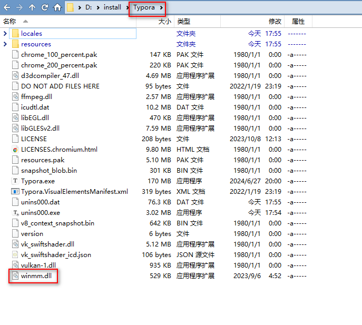Viewport: 362px width, 325px height.
Task: Open the dropdown arrow after Typora in path
Action: click(161, 7)
